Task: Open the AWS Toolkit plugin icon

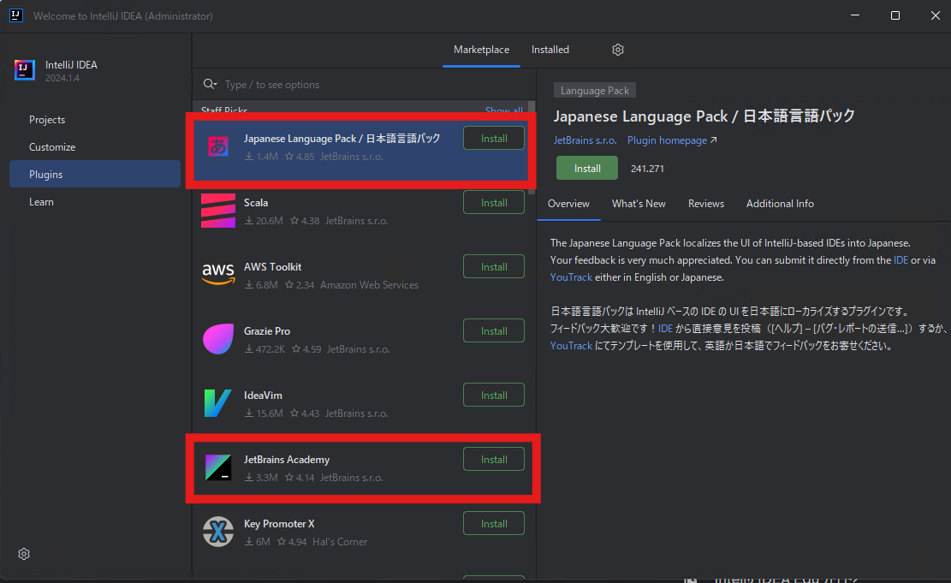Action: pyautogui.click(x=218, y=274)
